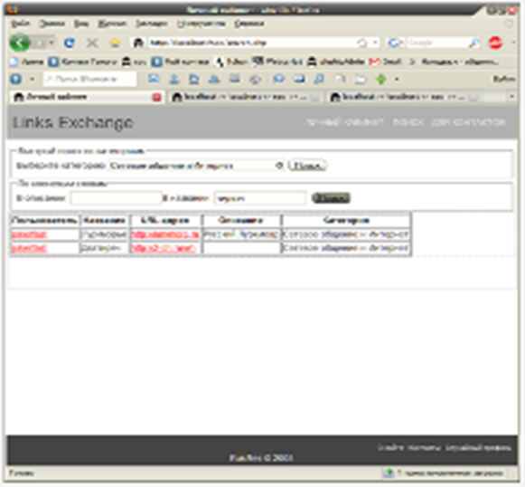Viewport: 525px width, 487px height.
Task: Open first link in the header navigation
Action: [x=345, y=122]
